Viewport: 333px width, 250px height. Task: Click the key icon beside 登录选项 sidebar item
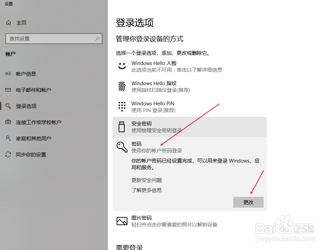8,106
